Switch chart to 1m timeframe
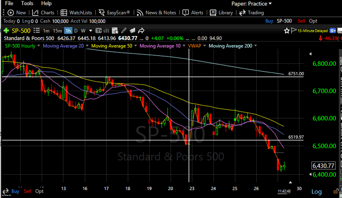The image size is (342, 198). tap(46, 31)
